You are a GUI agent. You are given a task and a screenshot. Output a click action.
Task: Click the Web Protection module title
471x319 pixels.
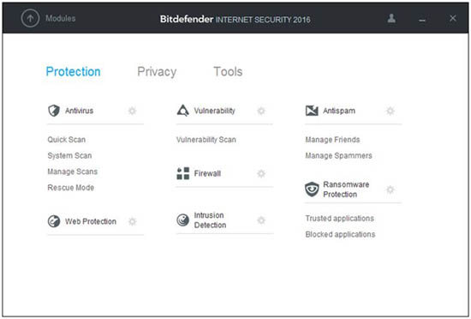(91, 221)
